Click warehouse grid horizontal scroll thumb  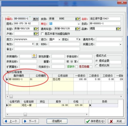25,115
